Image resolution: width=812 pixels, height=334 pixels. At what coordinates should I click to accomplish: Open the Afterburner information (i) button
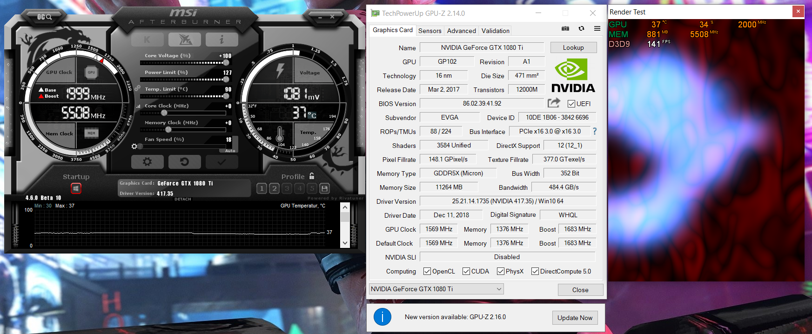click(222, 40)
